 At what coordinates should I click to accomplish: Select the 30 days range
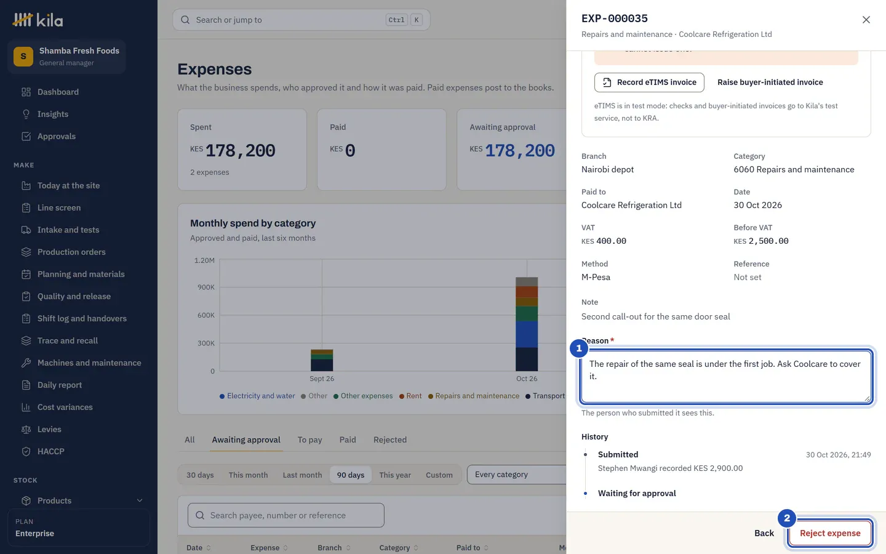coord(200,475)
